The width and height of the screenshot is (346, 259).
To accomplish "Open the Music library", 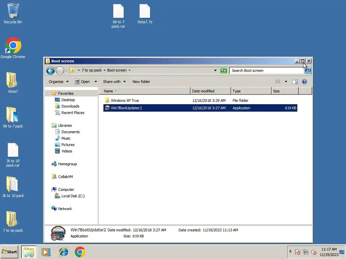I will (x=63, y=138).
